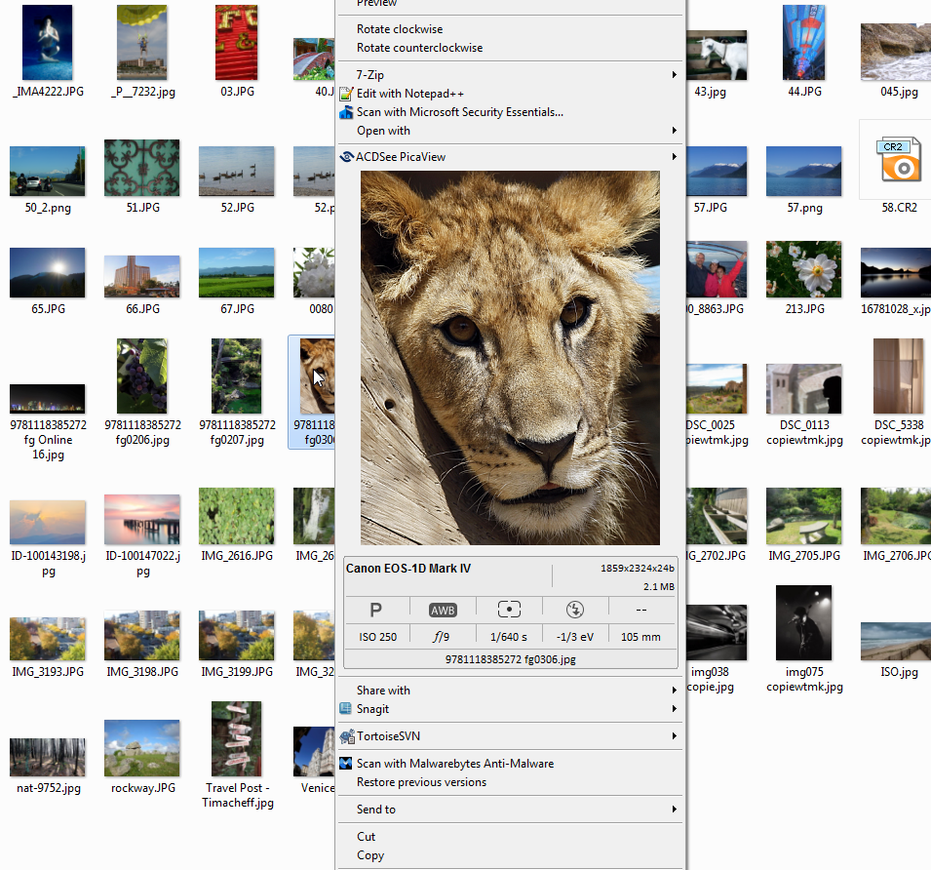Click the lion preview image in PicaView
The image size is (931, 870).
pos(510,358)
